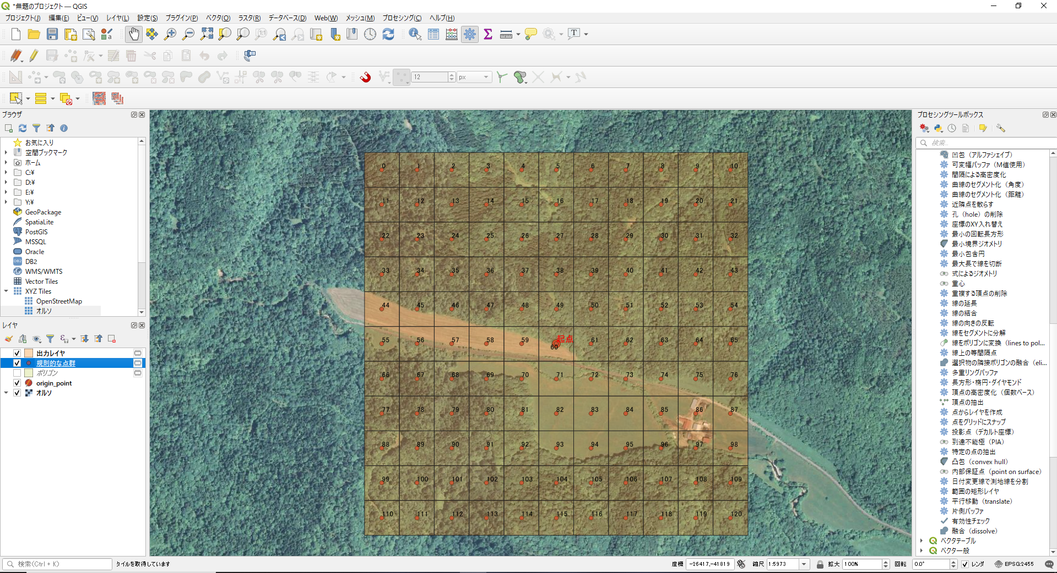The height and width of the screenshot is (573, 1057).
Task: Select the Pan Map hand tool
Action: click(x=133, y=34)
